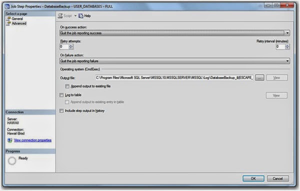Viewport: 300px width, 191px height.
Task: Browse for output file with ellipsis button
Action: (x=259, y=77)
